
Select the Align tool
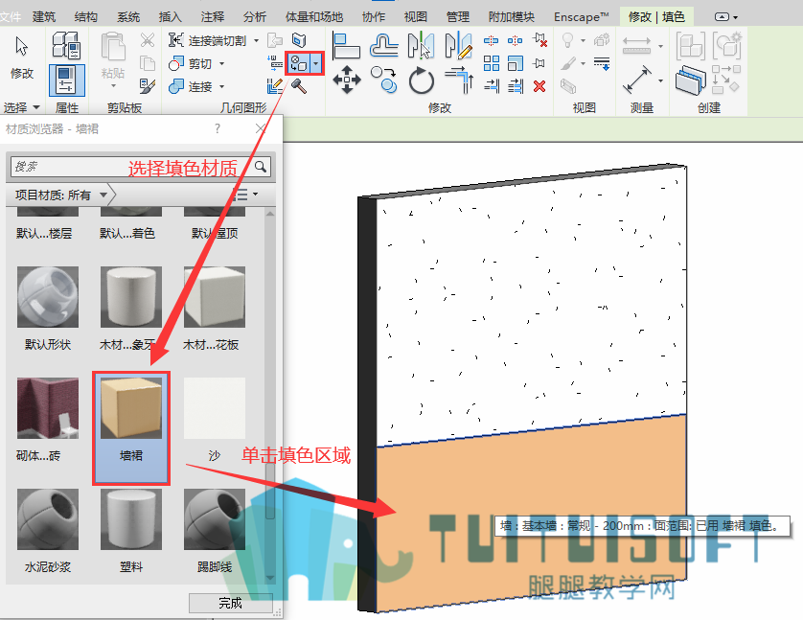(x=346, y=45)
